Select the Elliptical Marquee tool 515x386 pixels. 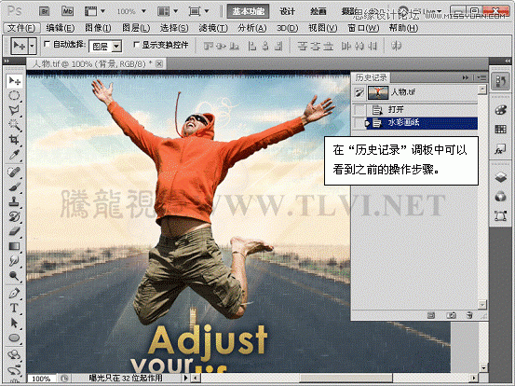click(x=15, y=96)
